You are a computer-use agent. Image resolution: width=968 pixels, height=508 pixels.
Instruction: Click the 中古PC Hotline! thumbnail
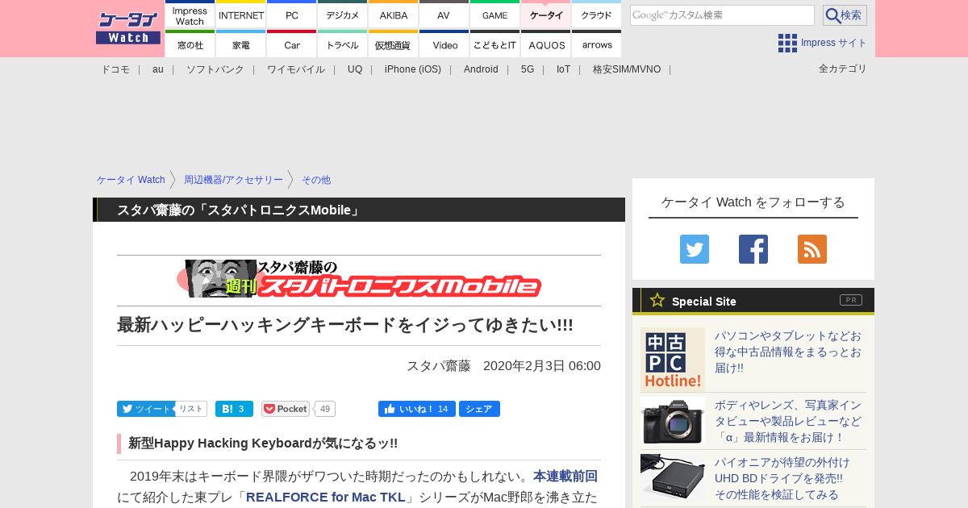[x=673, y=360]
